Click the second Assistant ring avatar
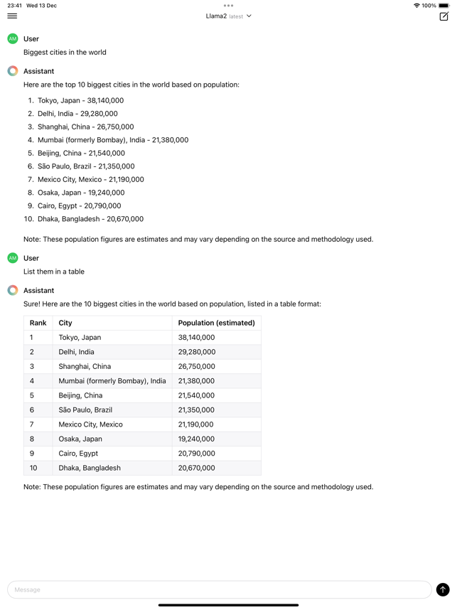Image resolution: width=457 pixels, height=610 pixels. [13, 290]
